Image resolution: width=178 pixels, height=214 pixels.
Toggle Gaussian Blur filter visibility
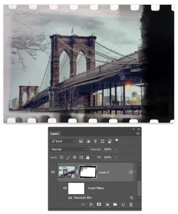tap(70, 198)
